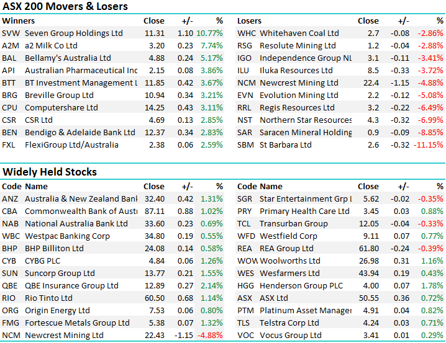This screenshot has height=343, width=446.
Task: Click the WHC loser code
Action: 246,33
